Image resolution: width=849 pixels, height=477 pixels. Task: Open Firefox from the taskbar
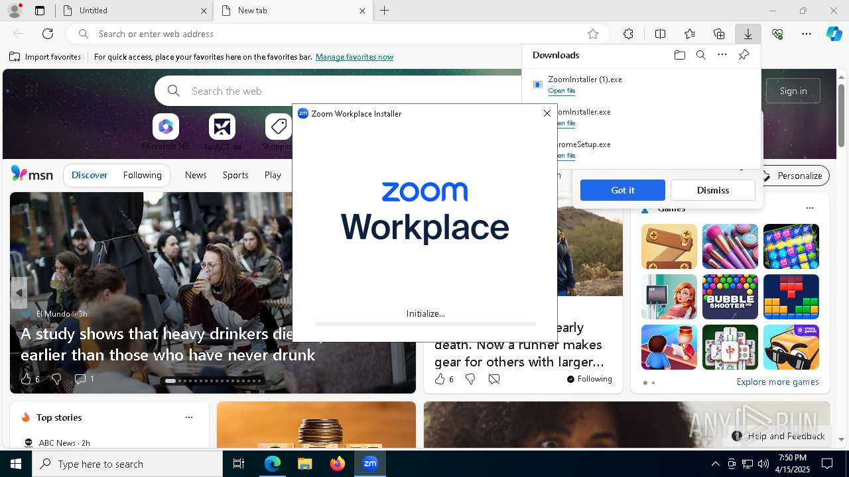pyautogui.click(x=338, y=464)
